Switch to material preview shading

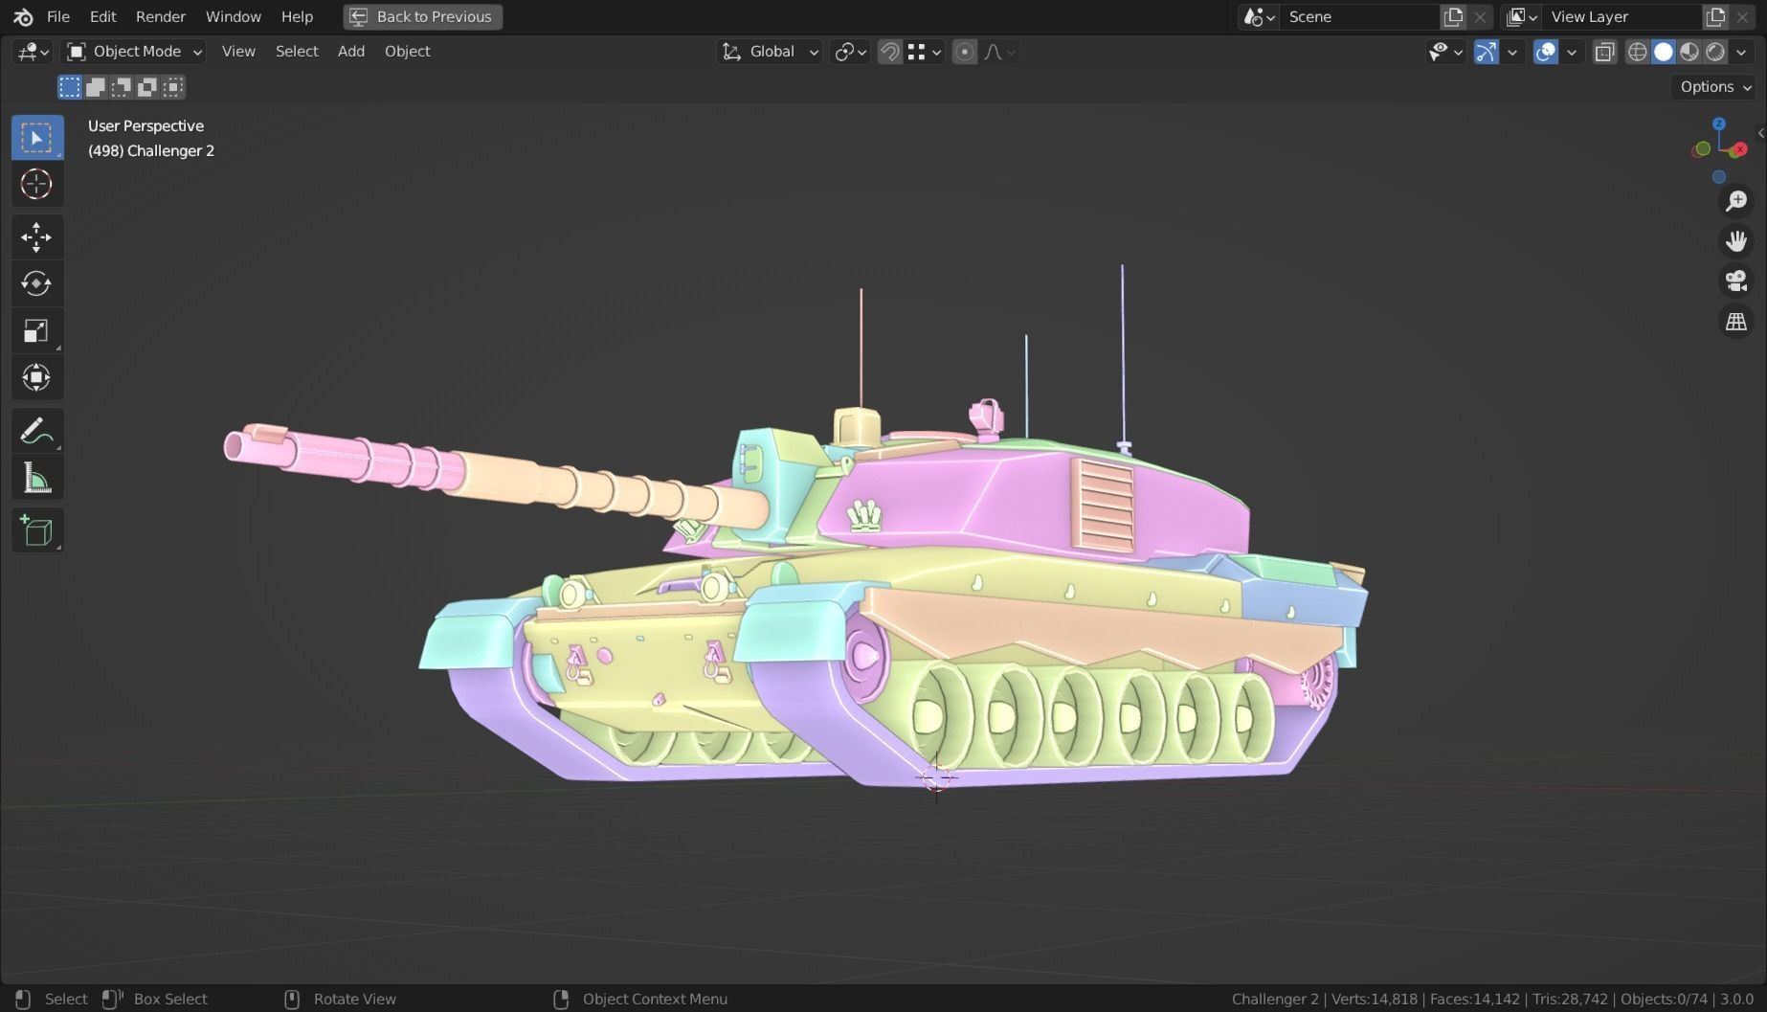(1689, 52)
